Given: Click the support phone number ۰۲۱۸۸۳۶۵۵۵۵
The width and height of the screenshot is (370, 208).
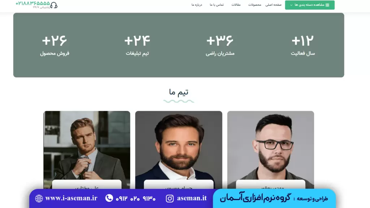Looking at the screenshot, I should point(33,3).
